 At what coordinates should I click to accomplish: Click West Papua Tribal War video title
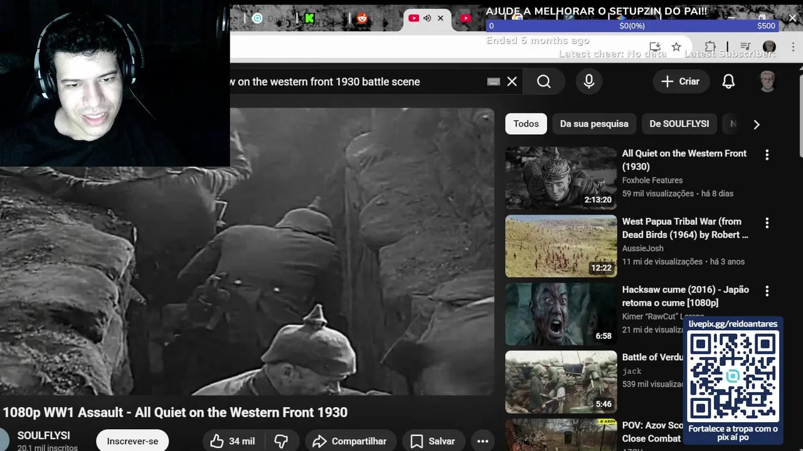(684, 228)
